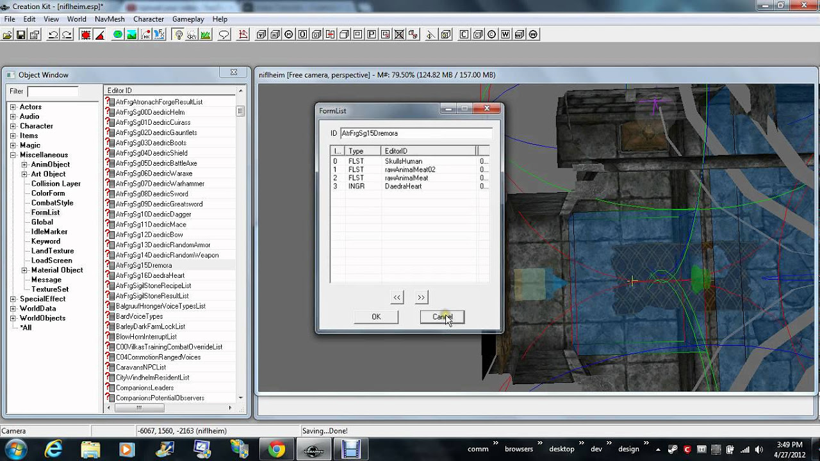The image size is (820, 461).
Task: Open Google Chrome from the taskbar
Action: (277, 449)
